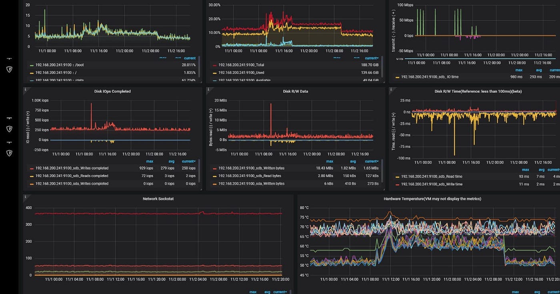Screen dimensions: 560x294
Task: Select the sda_Written bytes legend row
Action: click(x=252, y=184)
